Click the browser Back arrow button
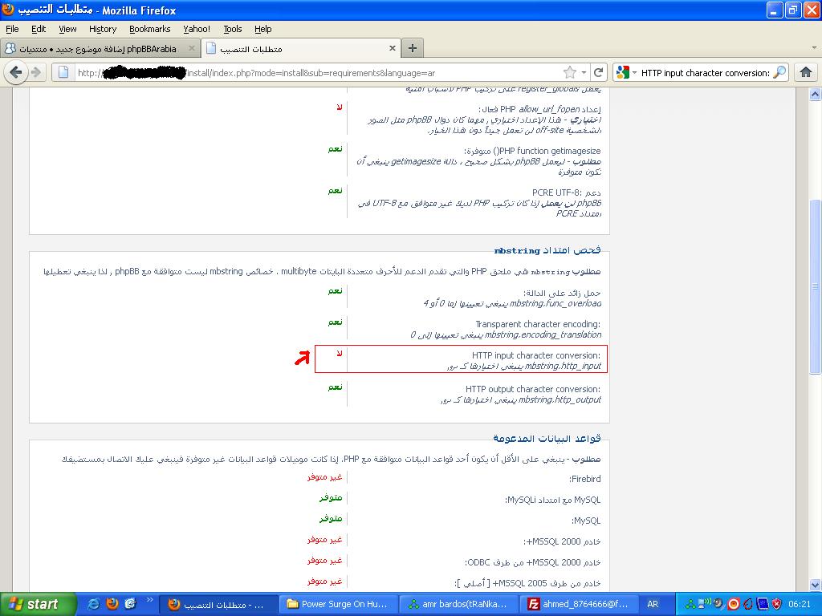The width and height of the screenshot is (822, 616). [x=15, y=72]
